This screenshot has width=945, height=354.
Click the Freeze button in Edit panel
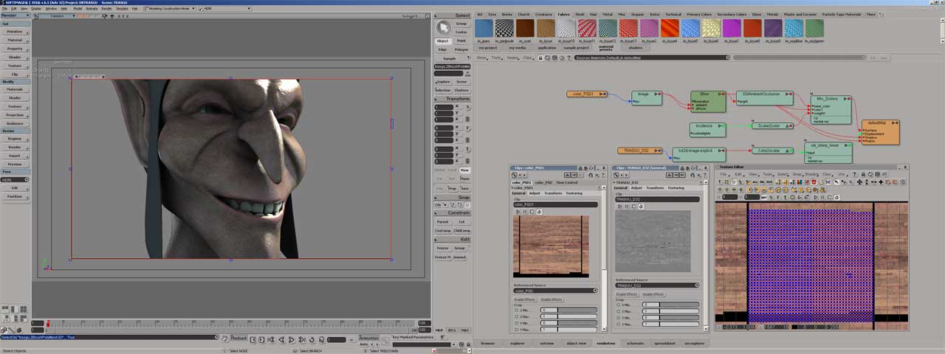click(x=442, y=248)
